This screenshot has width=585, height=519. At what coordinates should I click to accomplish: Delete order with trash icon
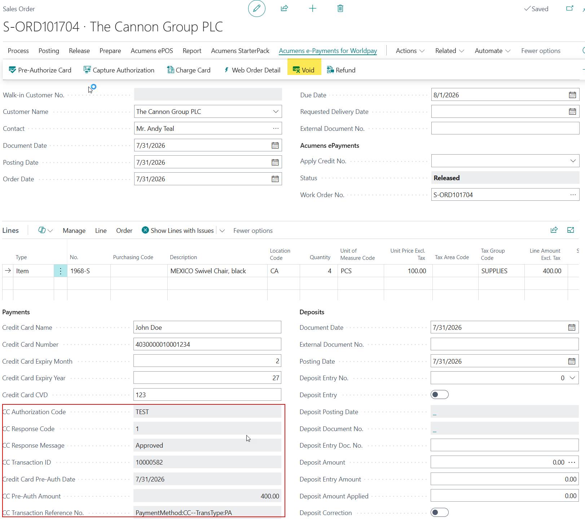[340, 8]
